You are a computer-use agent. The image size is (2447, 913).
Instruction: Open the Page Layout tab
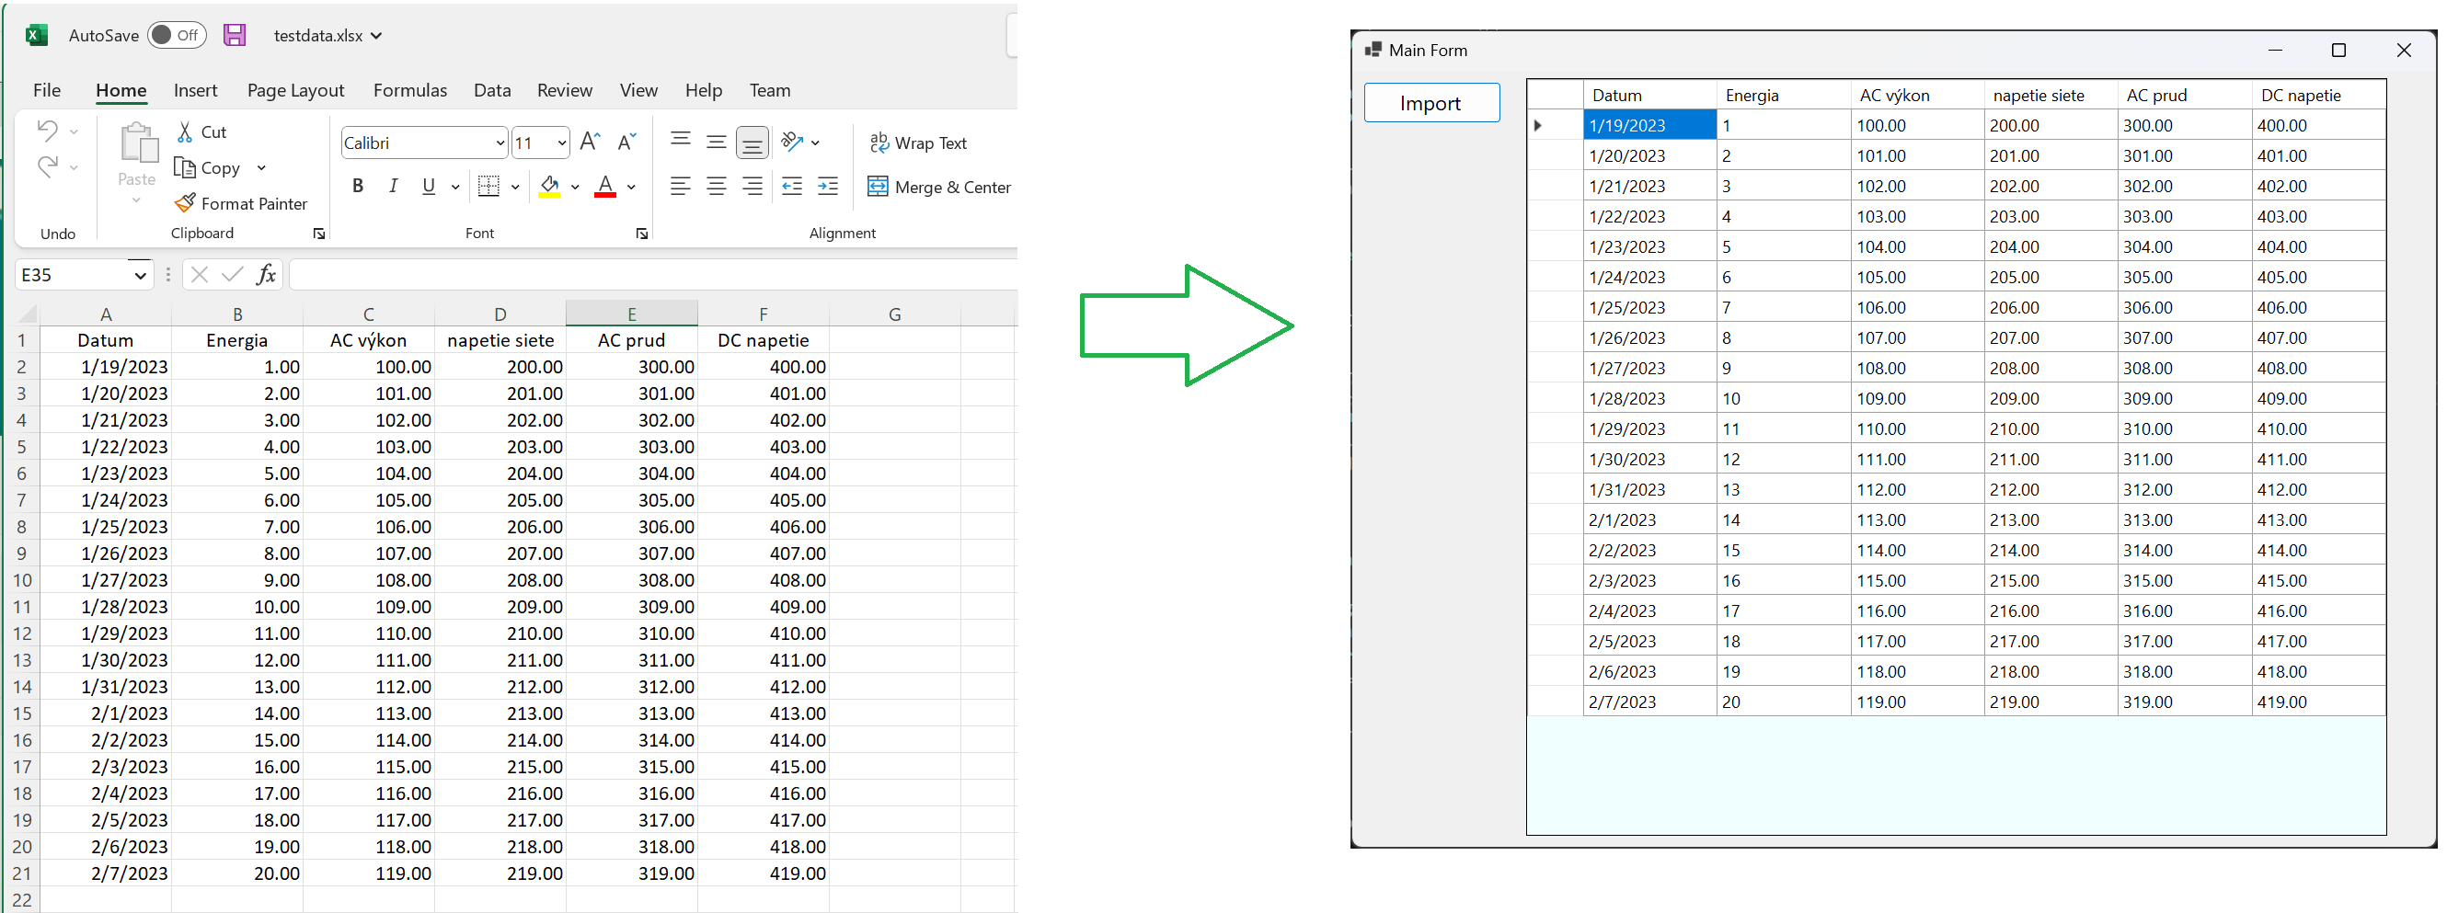295,90
